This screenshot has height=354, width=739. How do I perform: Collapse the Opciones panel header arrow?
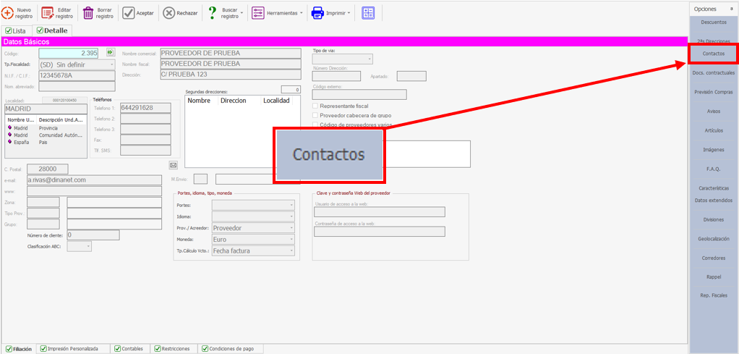coord(732,9)
